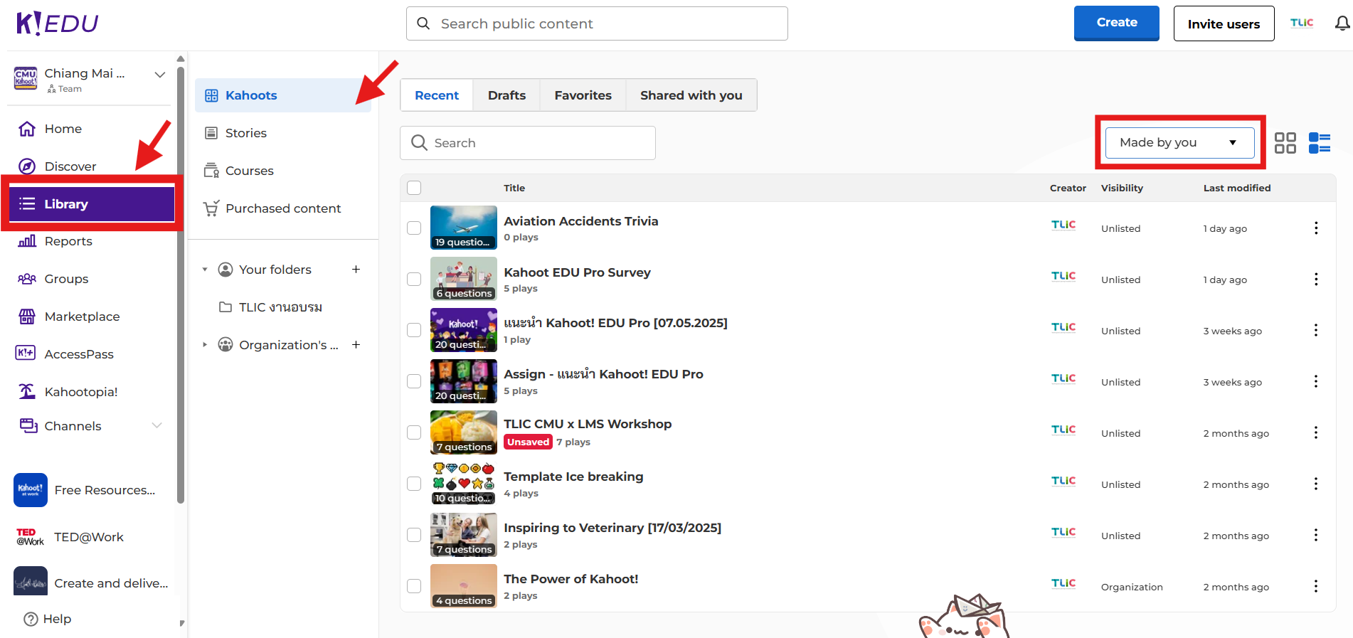Open Reports from the sidebar
The width and height of the screenshot is (1353, 638).
click(x=68, y=241)
